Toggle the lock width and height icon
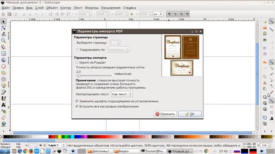This screenshot has height=154, width=275. coord(132,14)
